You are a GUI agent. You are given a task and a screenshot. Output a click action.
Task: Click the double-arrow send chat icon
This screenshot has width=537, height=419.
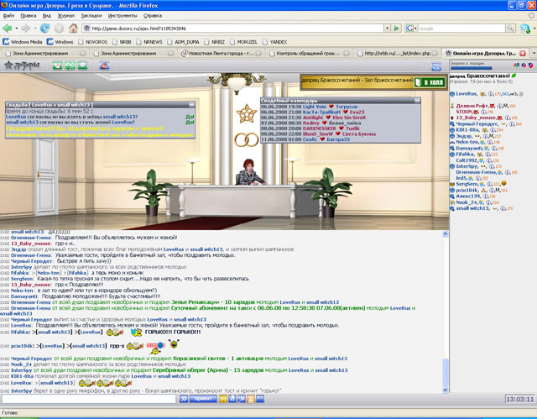point(184,399)
